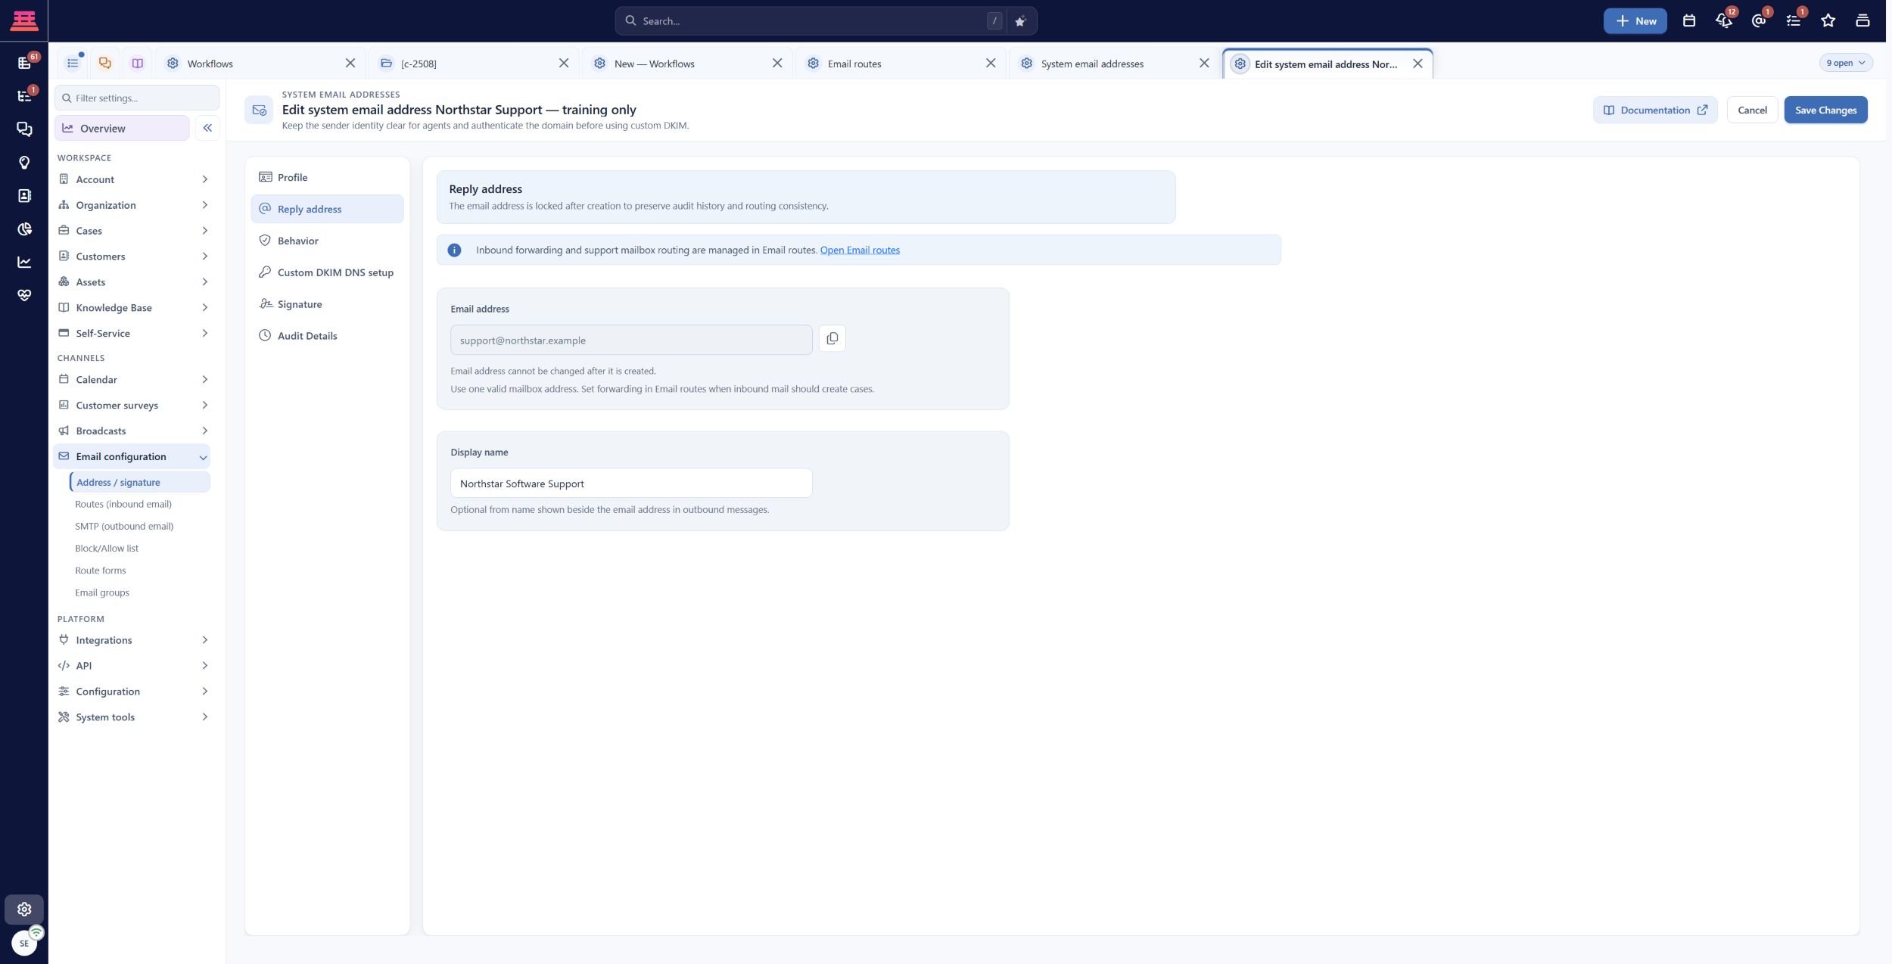Open notifications bell with 12 badge

[1724, 21]
